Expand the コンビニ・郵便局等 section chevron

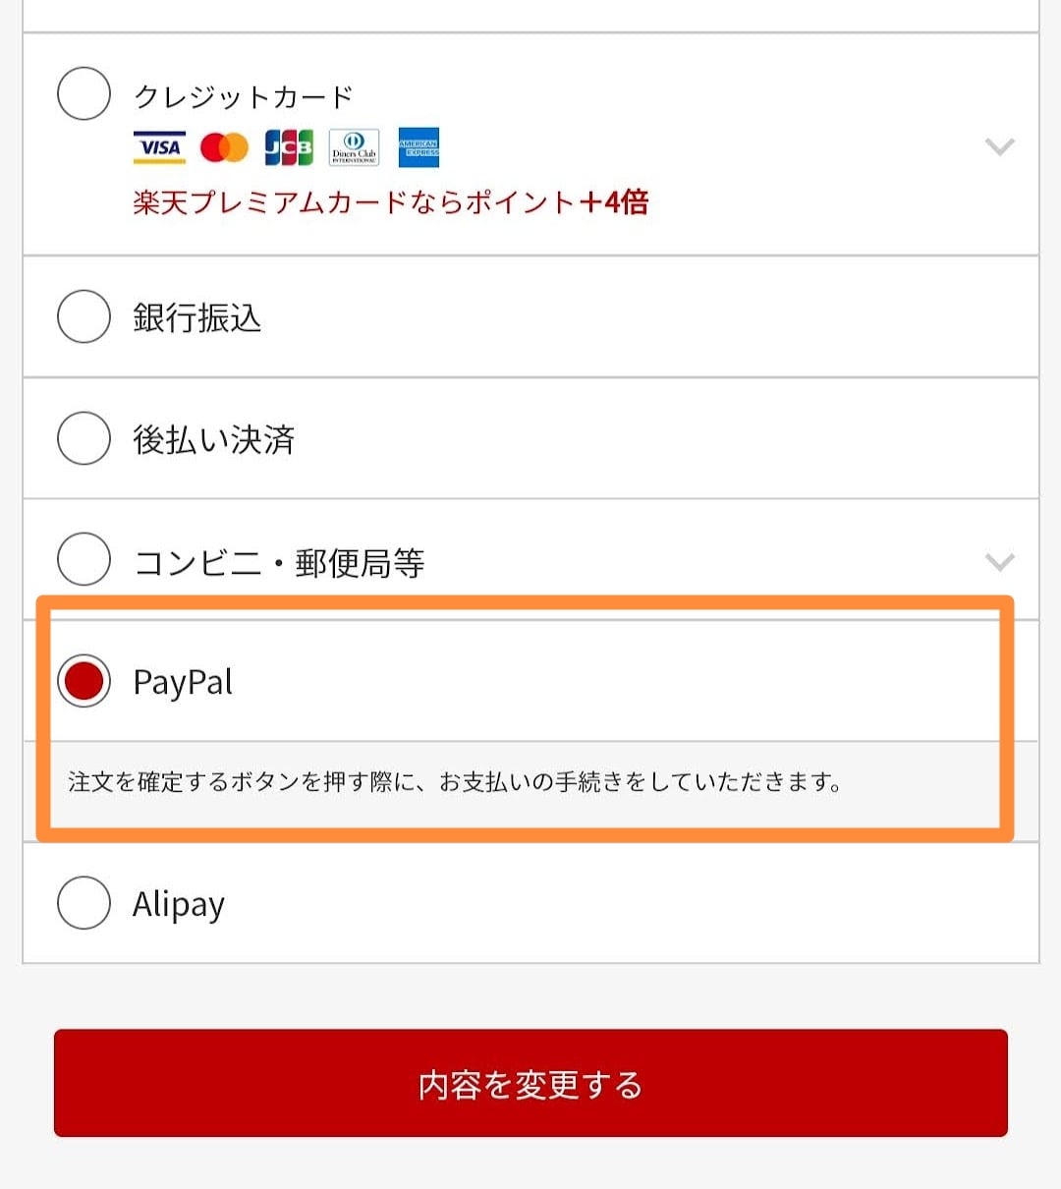coord(999,562)
